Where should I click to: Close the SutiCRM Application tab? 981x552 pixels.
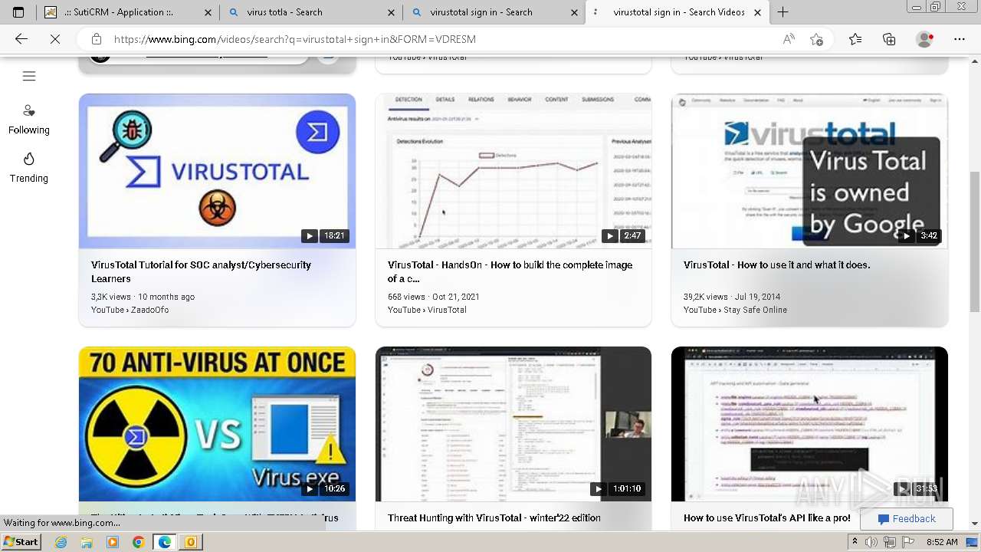click(x=208, y=12)
